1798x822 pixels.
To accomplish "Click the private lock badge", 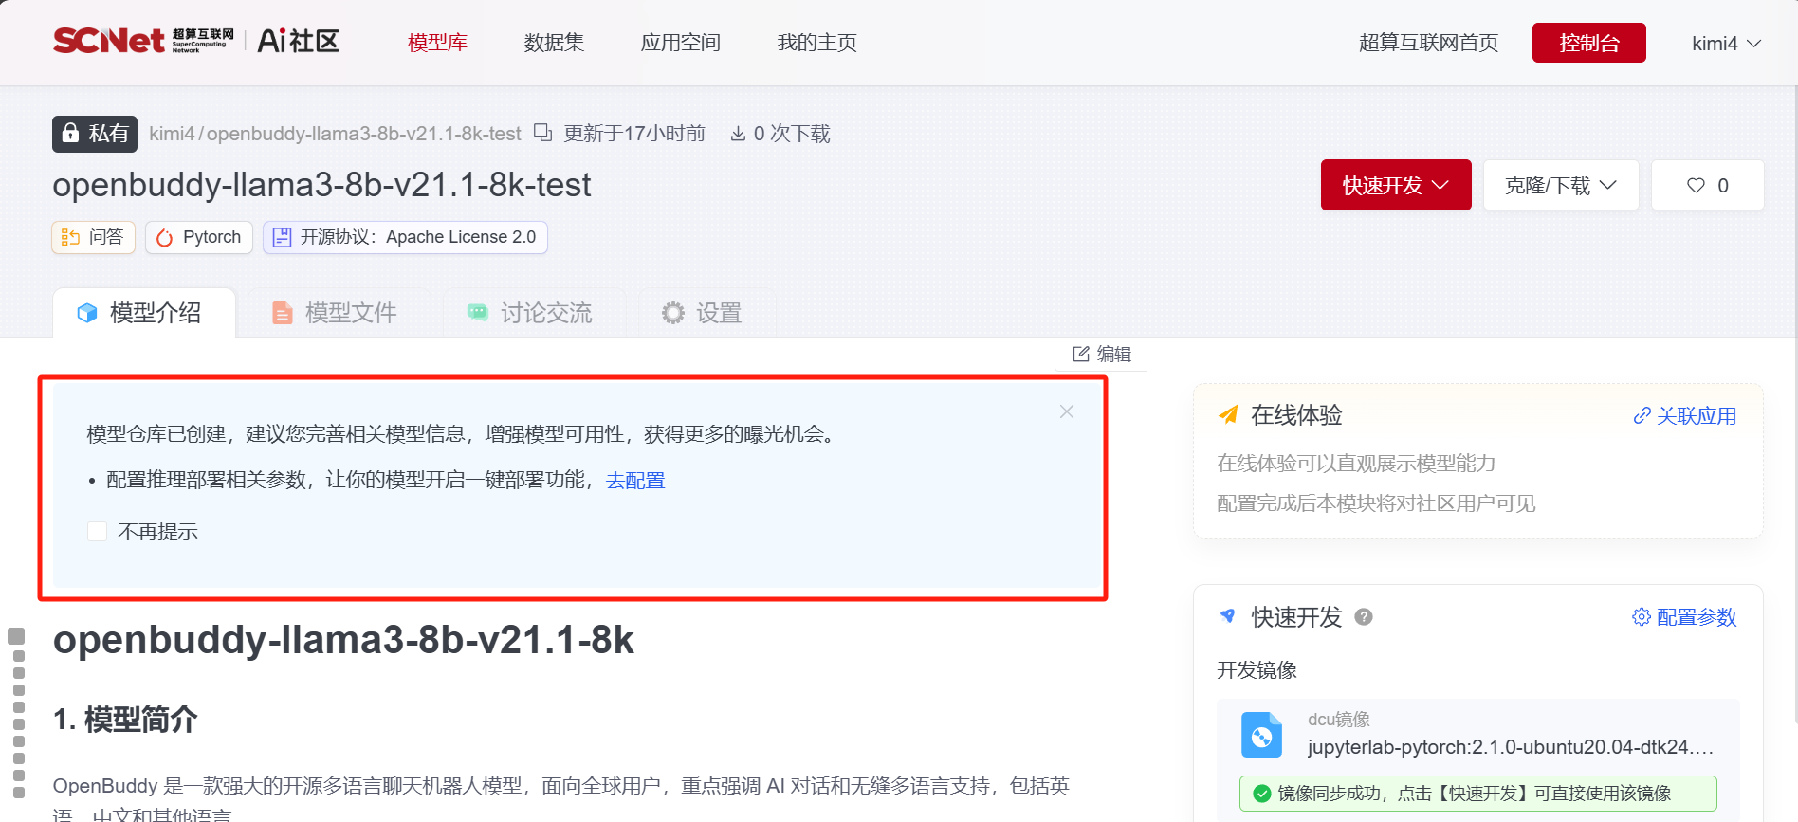I will (95, 134).
